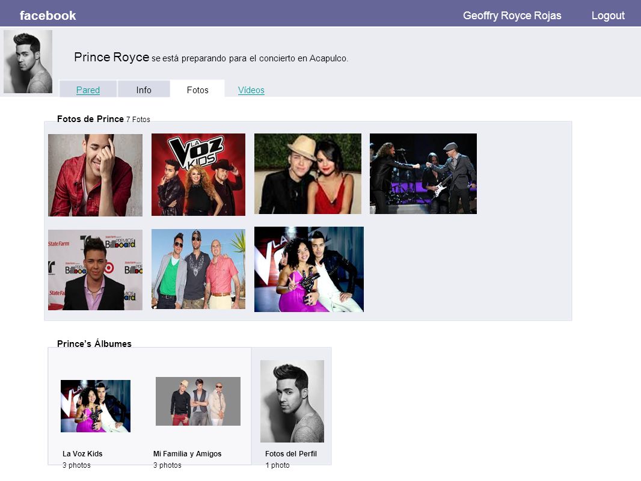View the Billboard red carpet photo
The height and width of the screenshot is (481, 641).
[95, 270]
